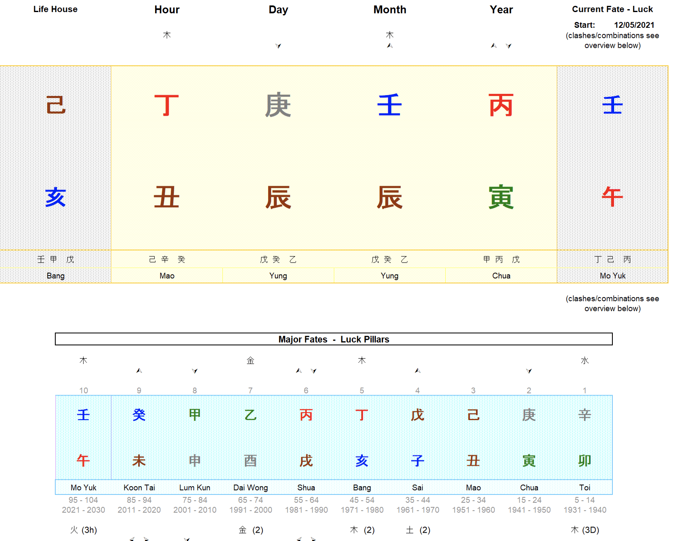Screen dimensions: 676x541
Task: Click the 木 (3D) label at bottom
Action: coord(585,530)
